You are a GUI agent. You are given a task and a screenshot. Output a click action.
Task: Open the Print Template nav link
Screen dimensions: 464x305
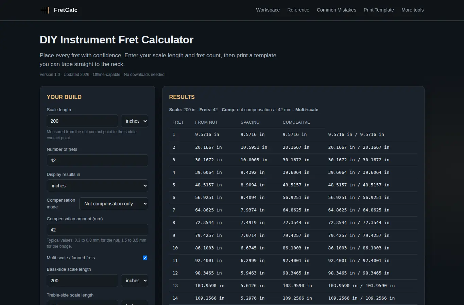379,10
